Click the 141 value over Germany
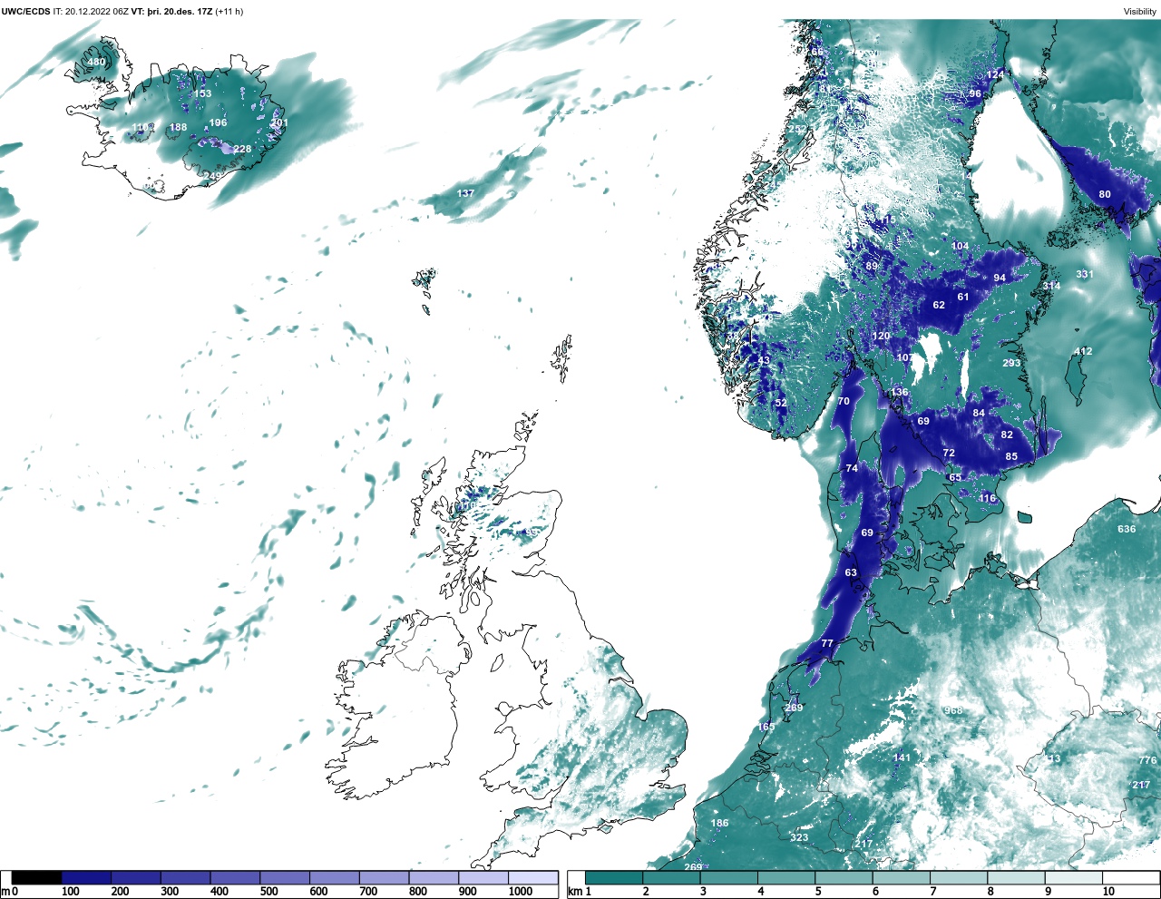Viewport: 1161px width, 899px height. coord(902,757)
